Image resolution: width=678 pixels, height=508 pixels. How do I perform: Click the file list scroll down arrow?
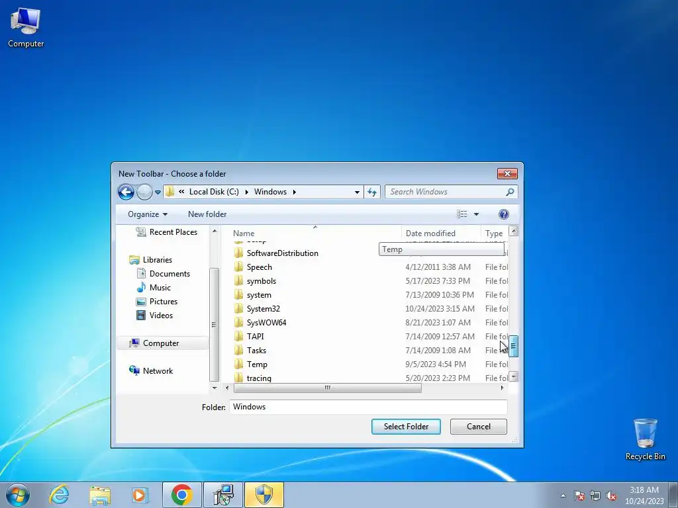point(514,376)
